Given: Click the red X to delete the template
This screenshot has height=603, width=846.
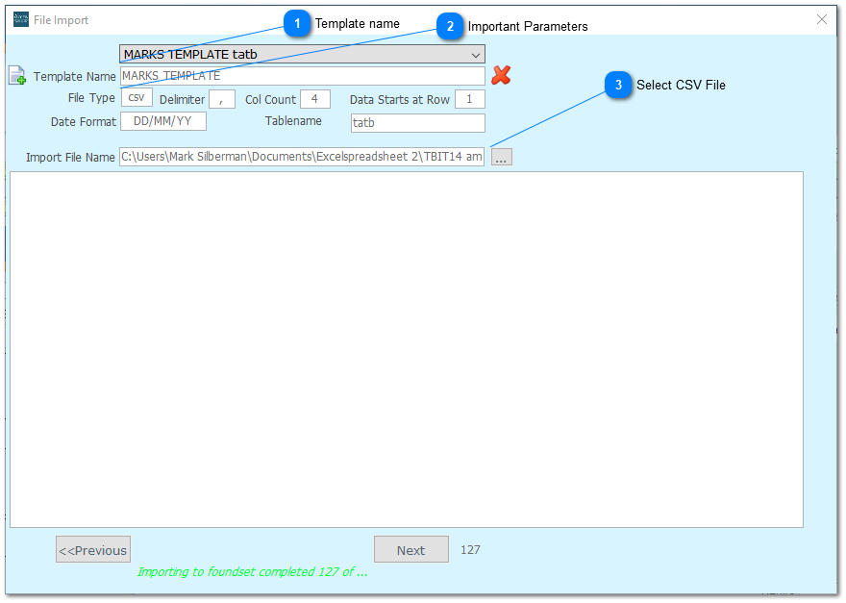Looking at the screenshot, I should click(x=502, y=75).
